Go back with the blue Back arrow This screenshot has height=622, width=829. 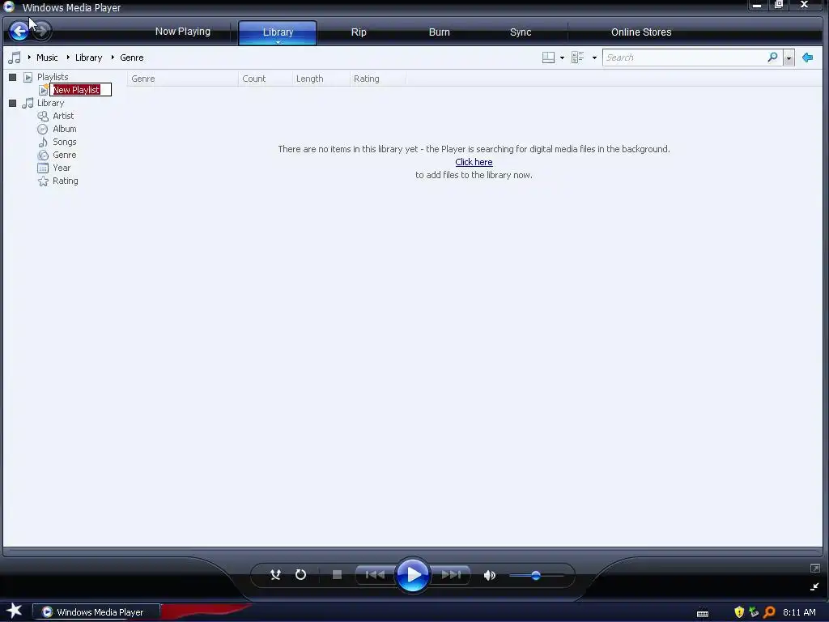click(x=19, y=32)
